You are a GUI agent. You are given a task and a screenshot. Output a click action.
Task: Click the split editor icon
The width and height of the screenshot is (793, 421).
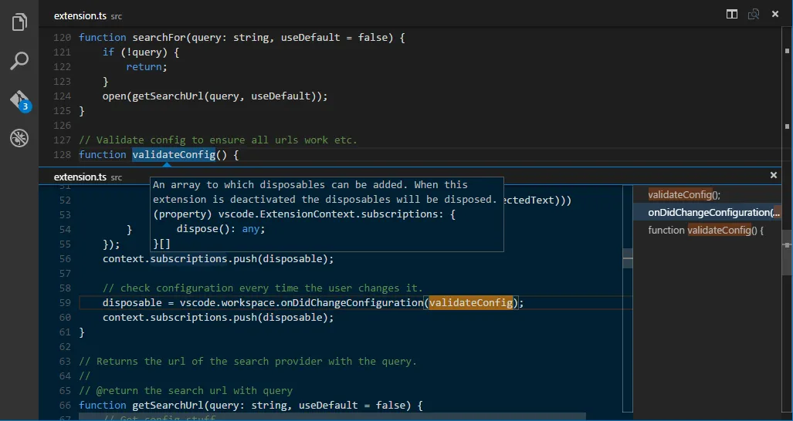coord(731,15)
